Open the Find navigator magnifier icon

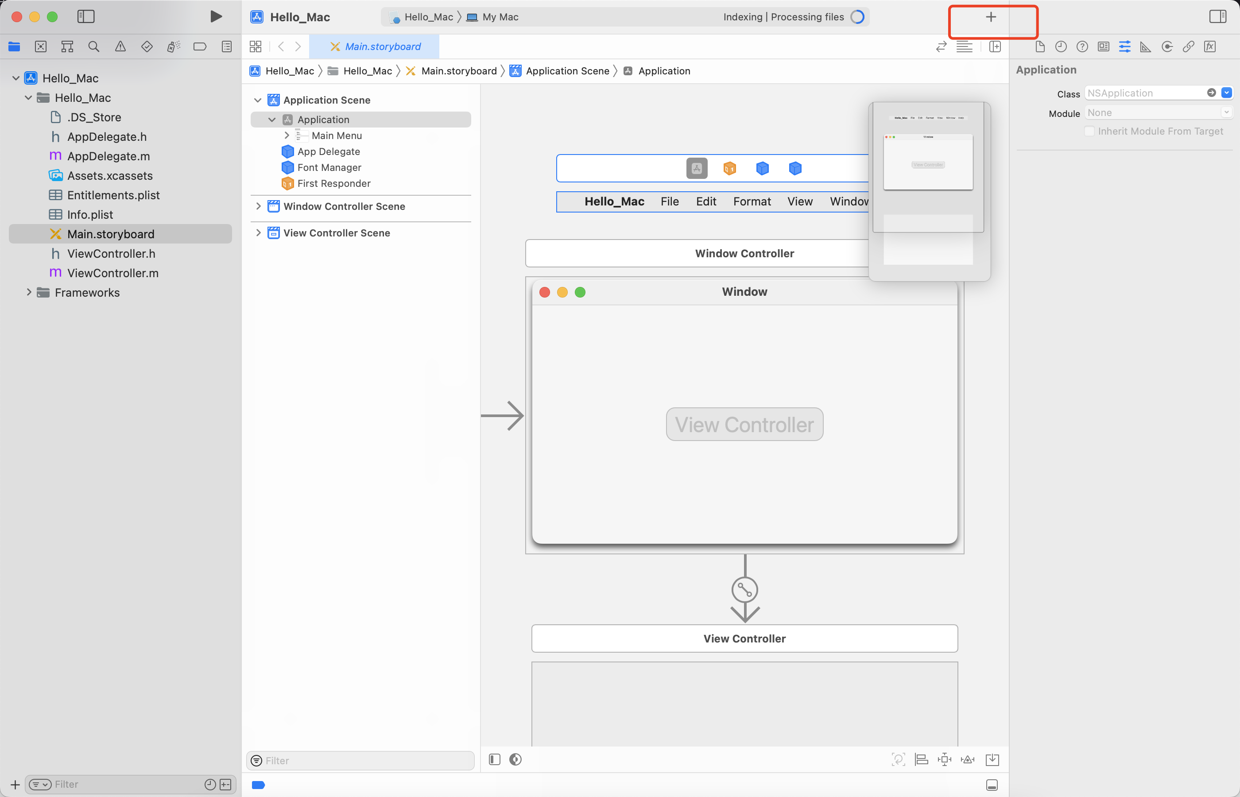coord(94,46)
